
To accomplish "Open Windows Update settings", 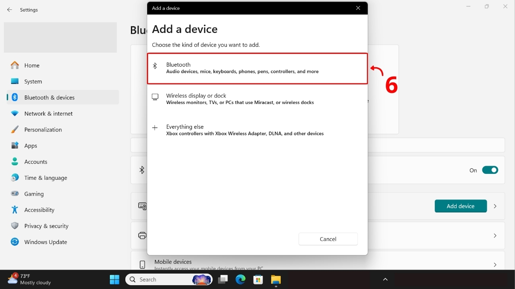I will tap(45, 242).
